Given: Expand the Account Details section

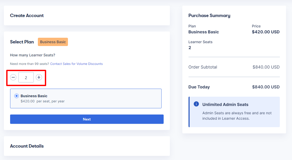Looking at the screenshot, I should [x=87, y=146].
